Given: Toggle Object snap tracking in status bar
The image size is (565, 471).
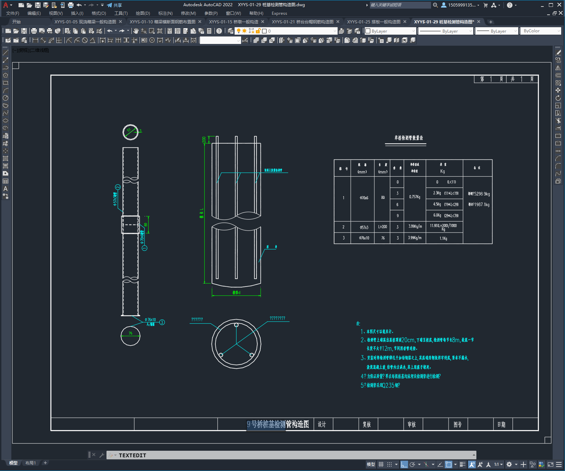Looking at the screenshot, I should click(x=440, y=464).
